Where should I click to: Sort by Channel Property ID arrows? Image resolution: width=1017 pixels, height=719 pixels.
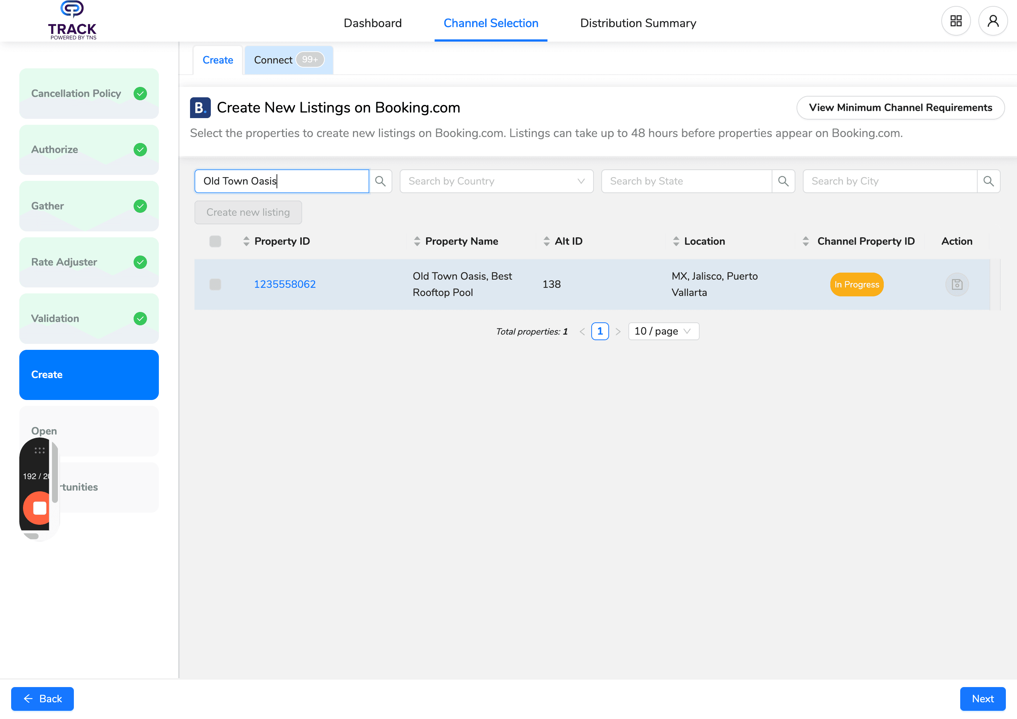[x=806, y=241]
